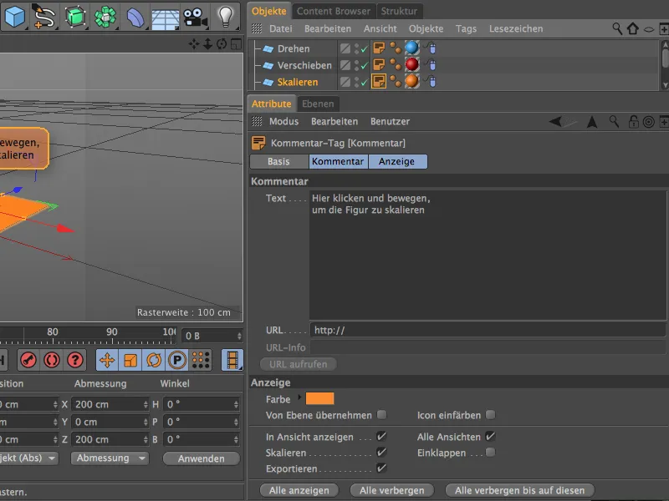Open the Ebenen tab
Viewport: 669px width, 501px height.
[x=318, y=104]
